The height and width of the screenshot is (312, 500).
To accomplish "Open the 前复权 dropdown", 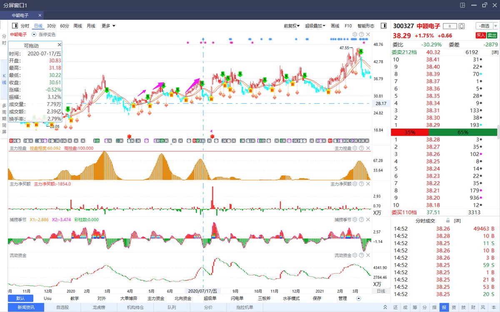I will [x=292, y=26].
